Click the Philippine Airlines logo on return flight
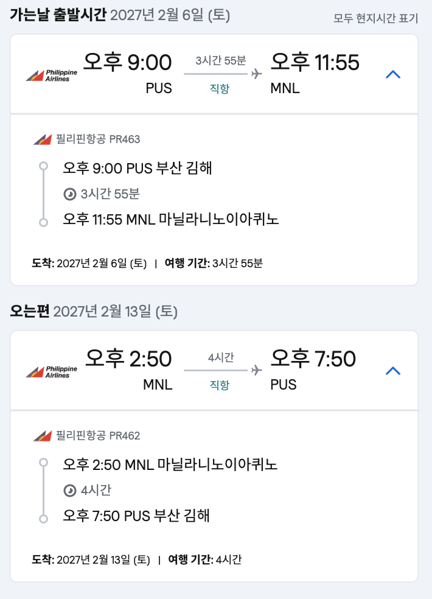432x599 pixels. (52, 372)
